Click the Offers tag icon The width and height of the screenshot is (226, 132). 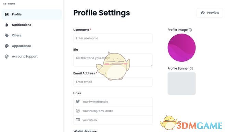[x=7, y=35]
